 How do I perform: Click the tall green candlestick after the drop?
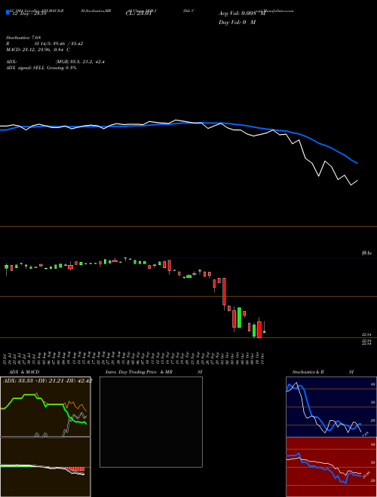tap(239, 317)
